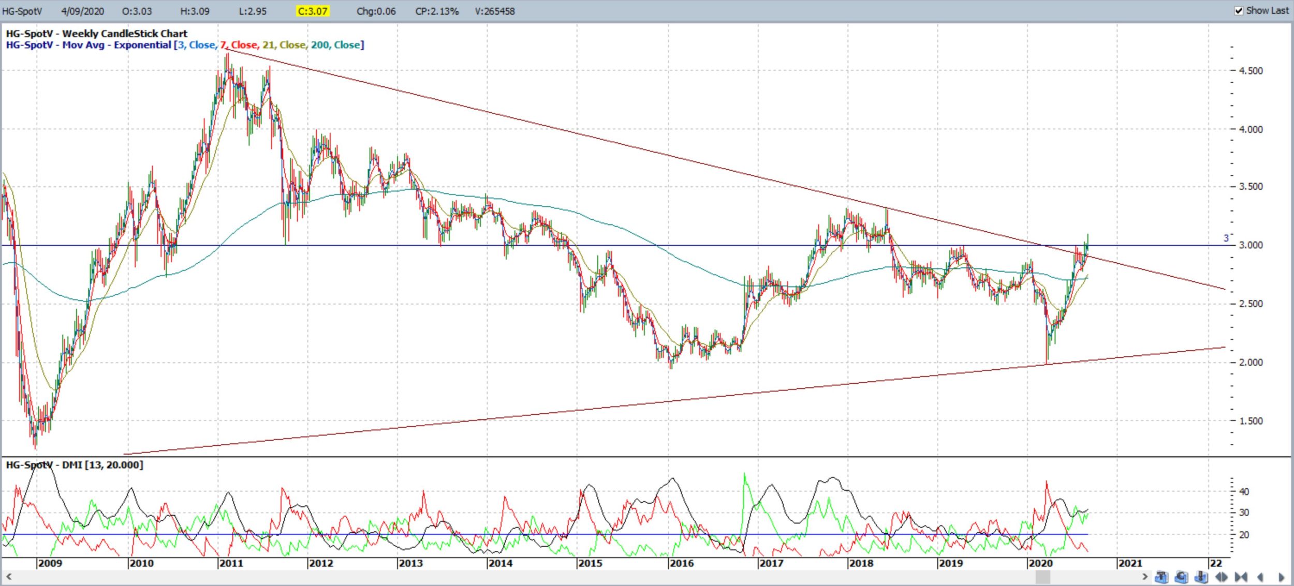Click the highlighted C:3.07 close value

coord(313,11)
